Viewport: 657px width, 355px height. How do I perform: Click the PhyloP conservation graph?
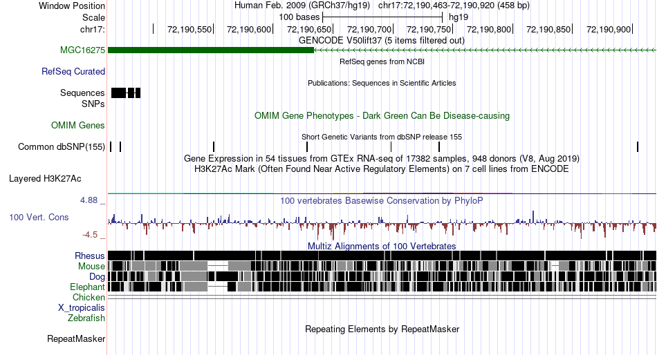[x=382, y=224]
